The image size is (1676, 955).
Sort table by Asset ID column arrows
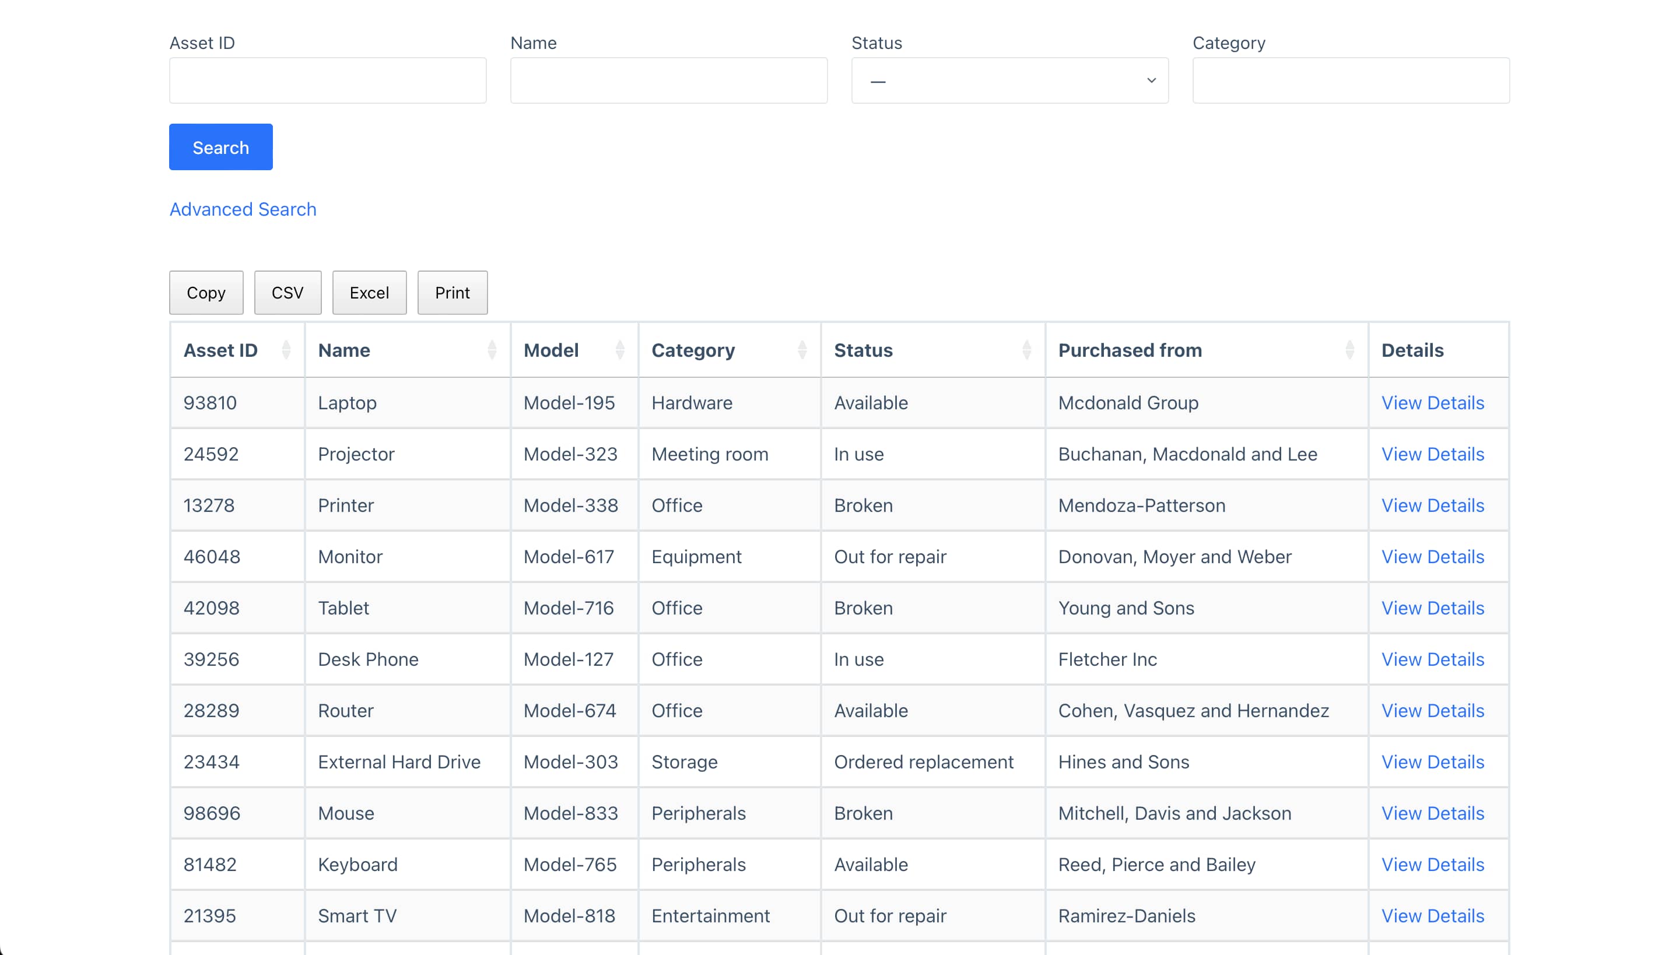point(286,350)
